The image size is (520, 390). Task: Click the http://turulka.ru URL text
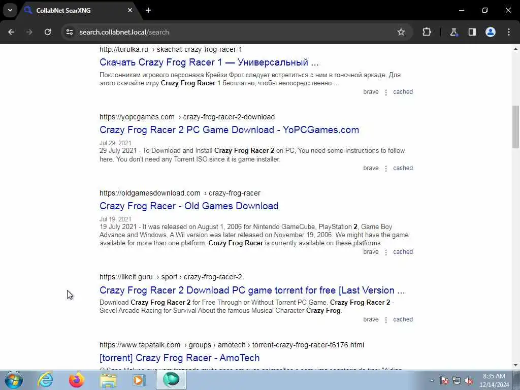(x=124, y=49)
